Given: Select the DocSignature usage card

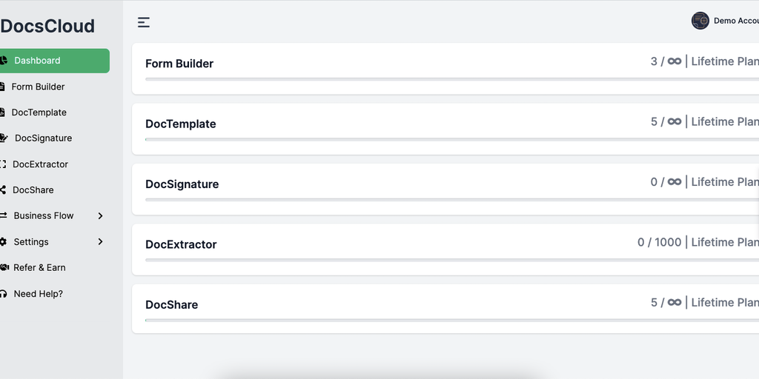Looking at the screenshot, I should click(445, 189).
